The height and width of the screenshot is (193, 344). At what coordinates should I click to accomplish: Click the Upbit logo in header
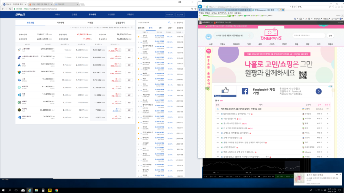(x=24, y=15)
